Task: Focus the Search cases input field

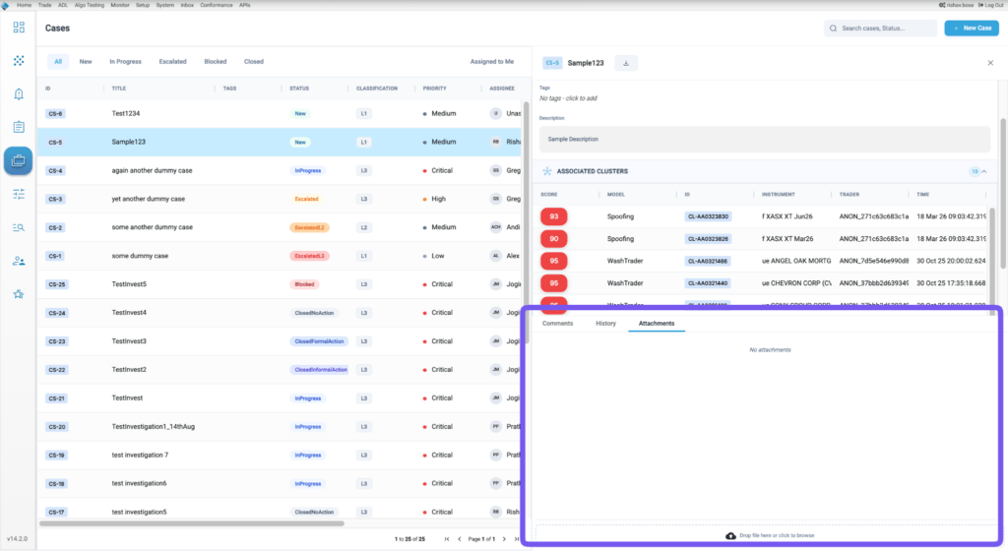Action: 880,29
